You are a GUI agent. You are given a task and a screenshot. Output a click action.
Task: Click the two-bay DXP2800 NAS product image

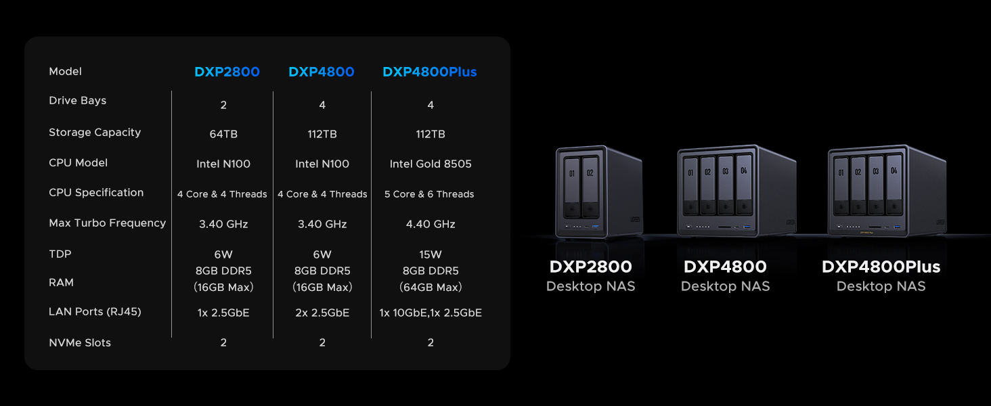(598, 191)
